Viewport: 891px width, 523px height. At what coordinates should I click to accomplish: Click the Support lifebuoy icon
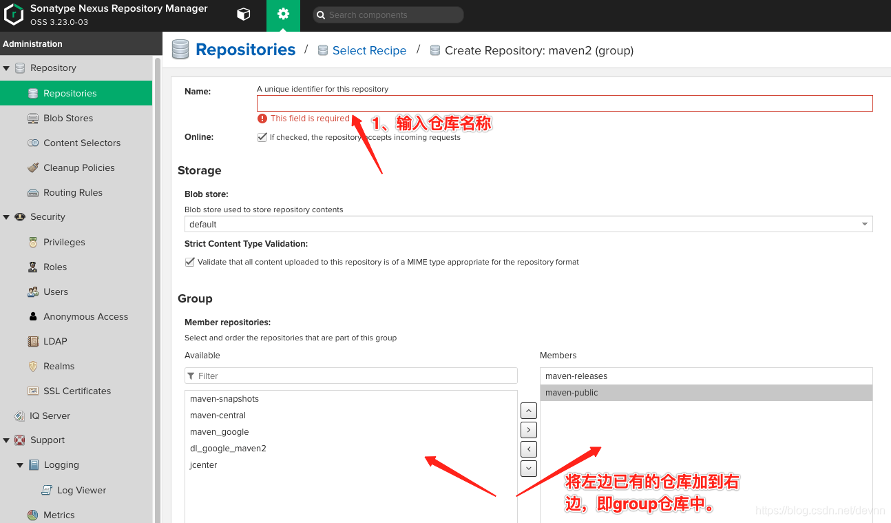(x=20, y=440)
